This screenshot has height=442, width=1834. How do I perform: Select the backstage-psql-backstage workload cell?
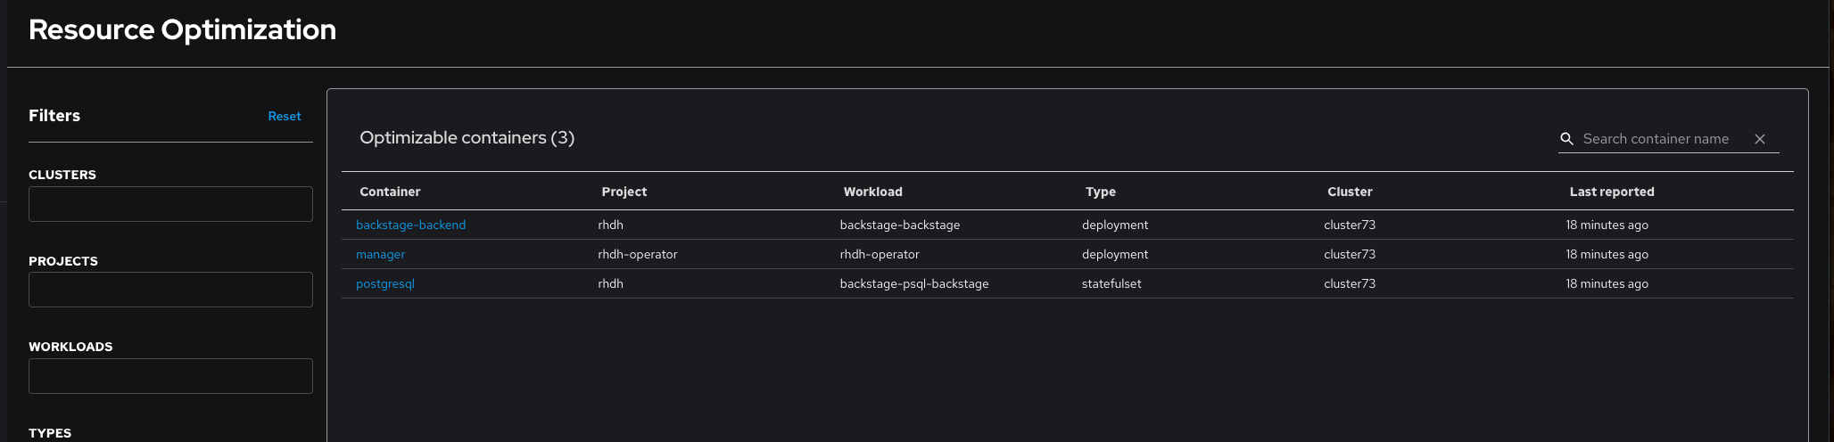[x=913, y=284]
